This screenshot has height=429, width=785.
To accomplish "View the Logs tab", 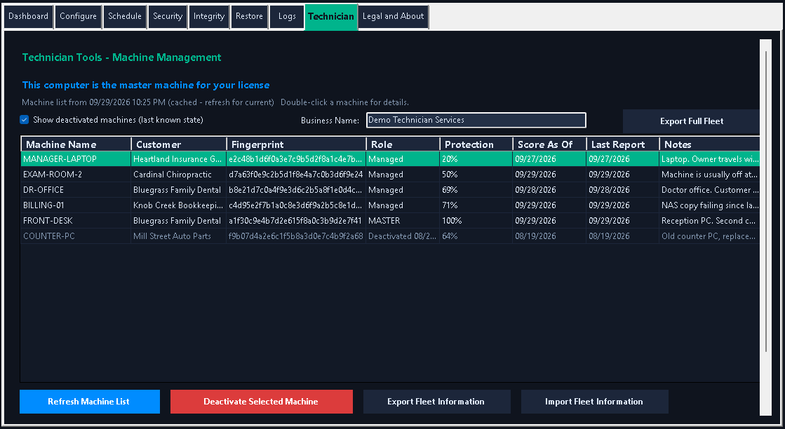I will (287, 17).
